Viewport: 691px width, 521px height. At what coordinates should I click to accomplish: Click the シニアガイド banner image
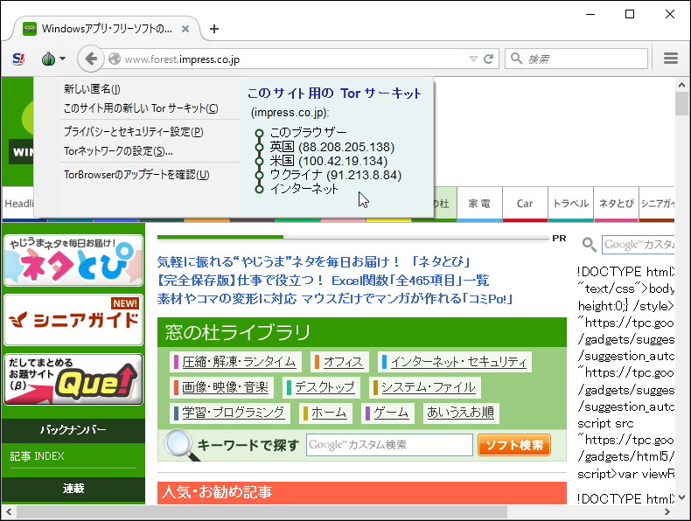click(73, 320)
